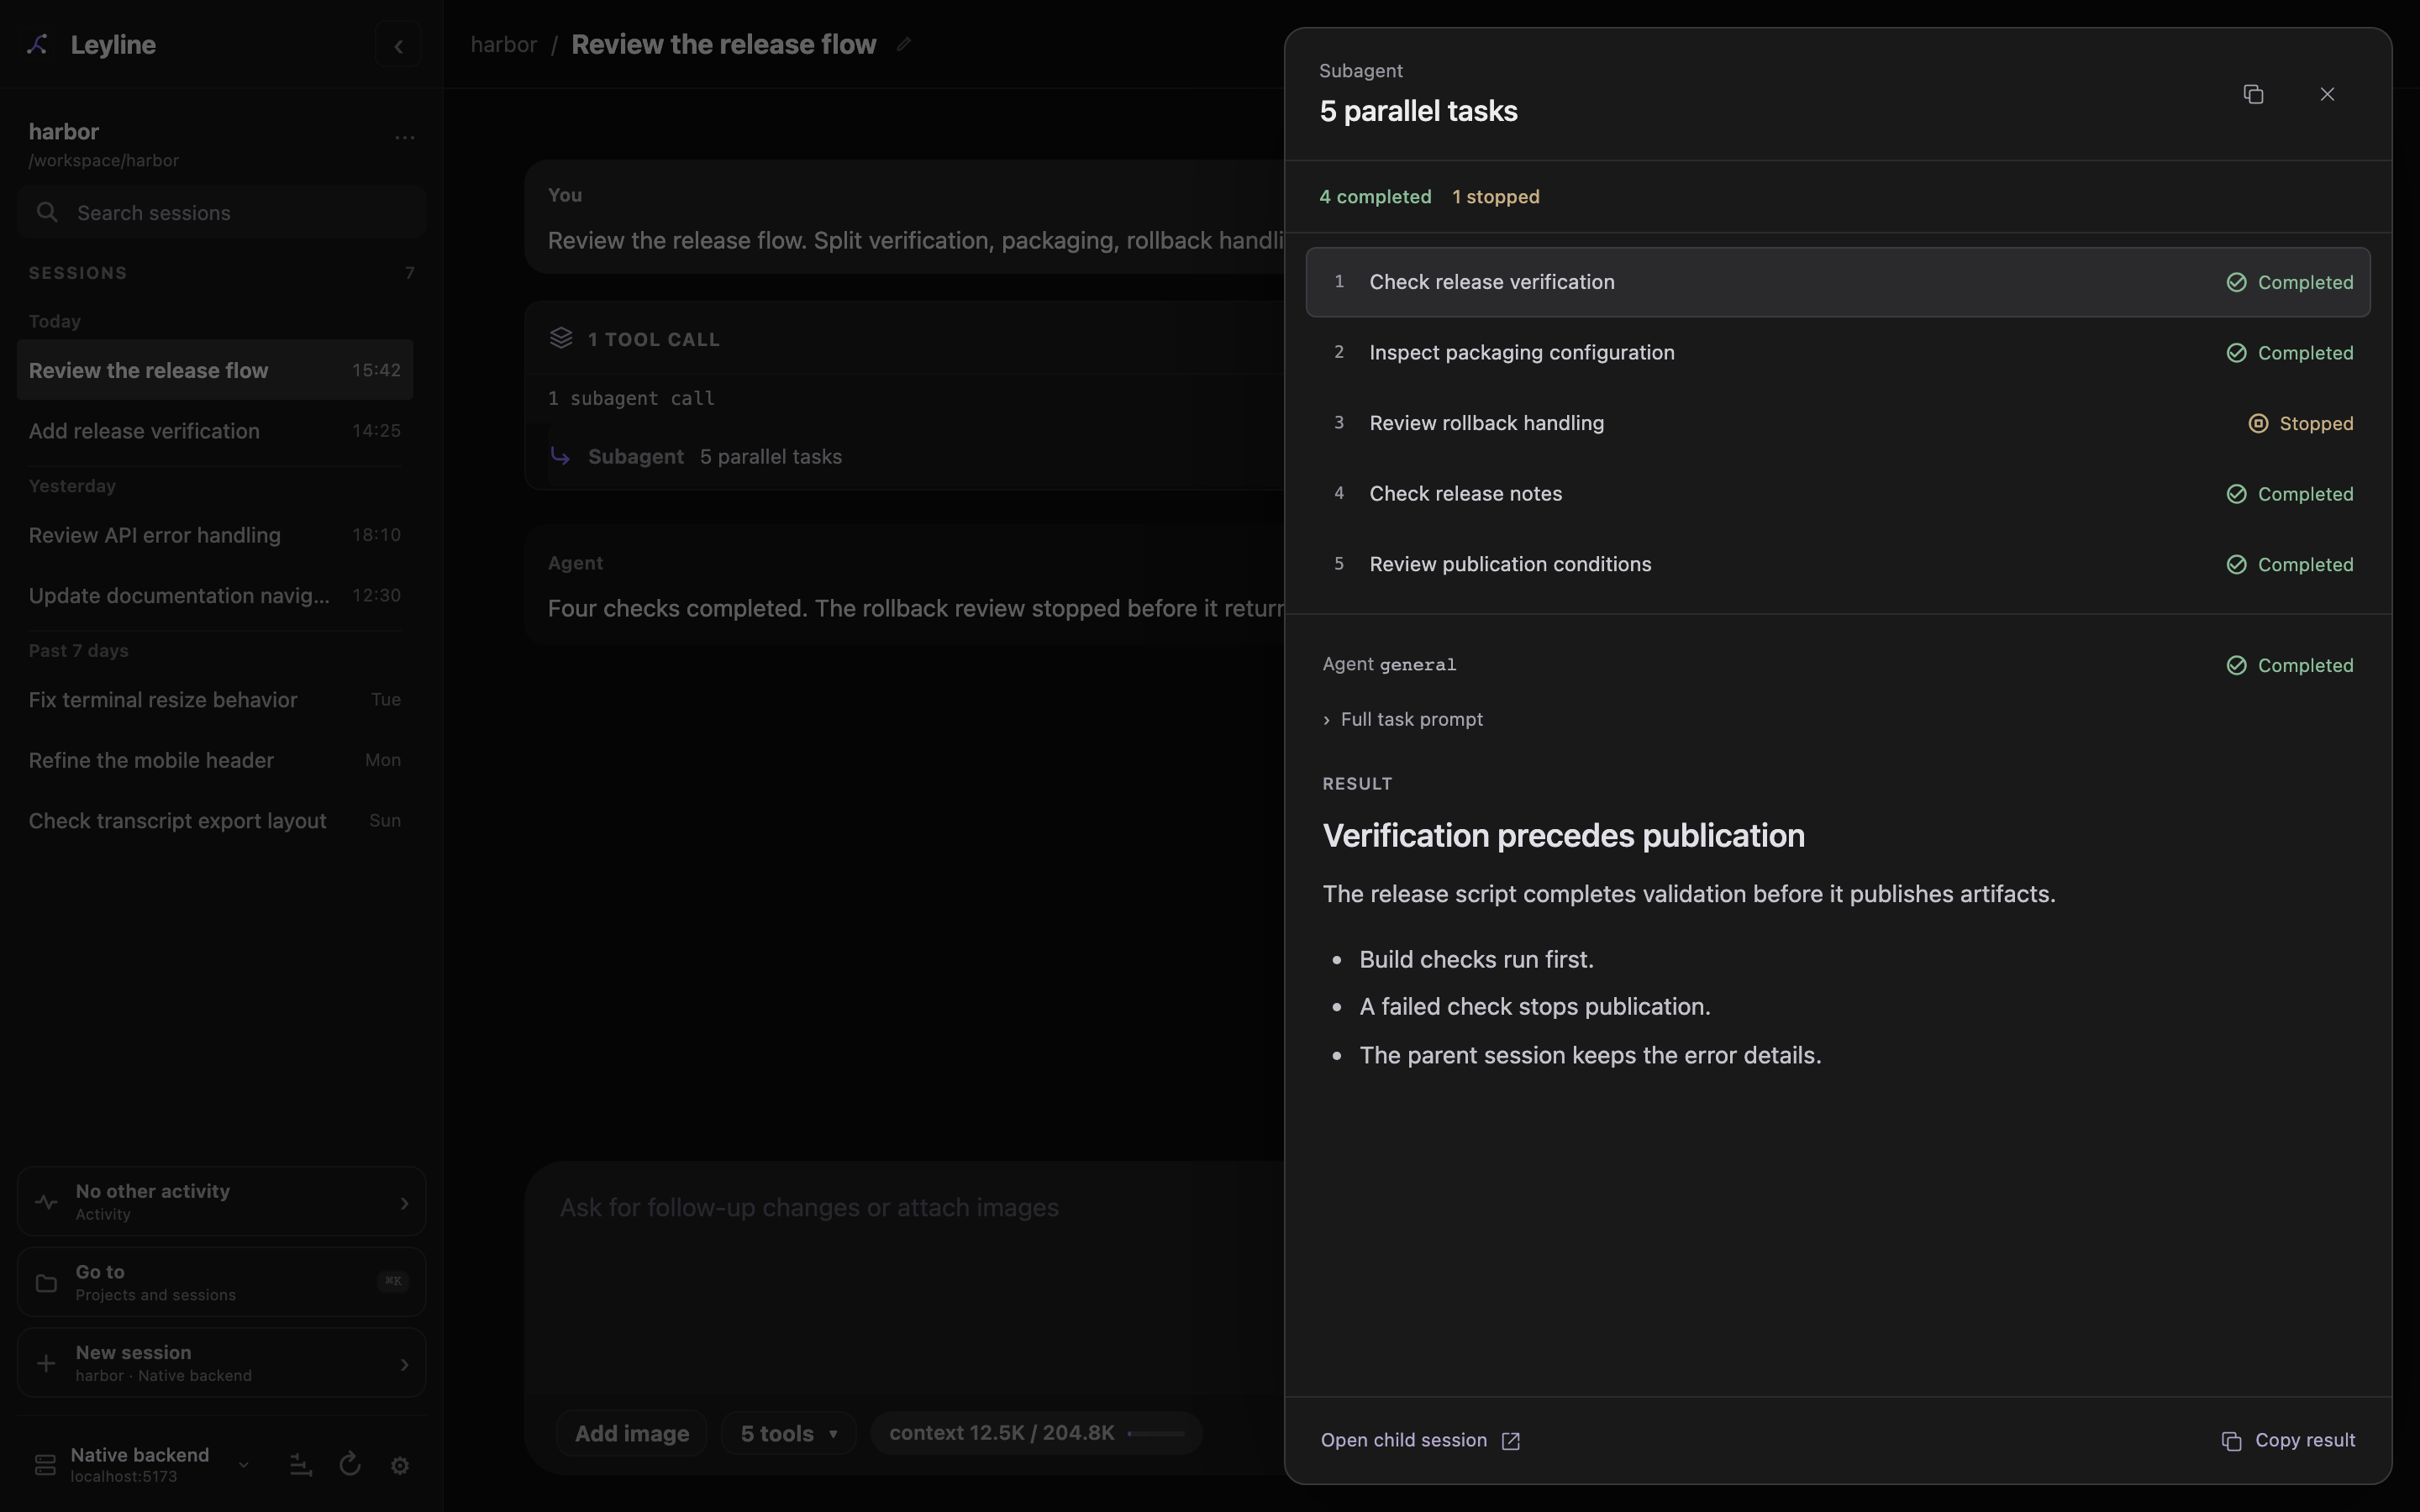Select task 5 Review publication conditions
2420x1512 pixels.
point(1838,564)
